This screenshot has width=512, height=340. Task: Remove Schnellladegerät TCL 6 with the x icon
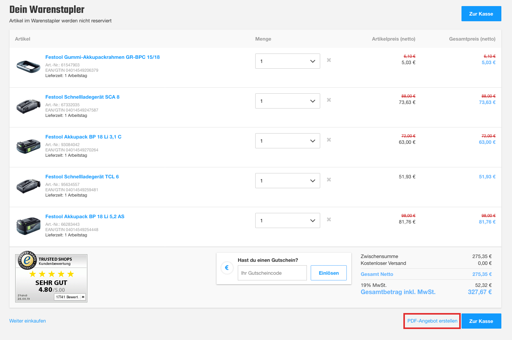coord(329,179)
